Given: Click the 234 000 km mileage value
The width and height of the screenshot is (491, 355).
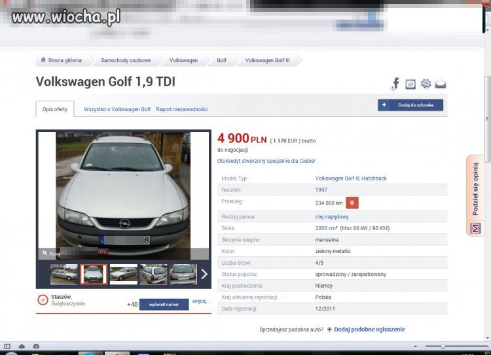Looking at the screenshot, I should coord(329,203).
